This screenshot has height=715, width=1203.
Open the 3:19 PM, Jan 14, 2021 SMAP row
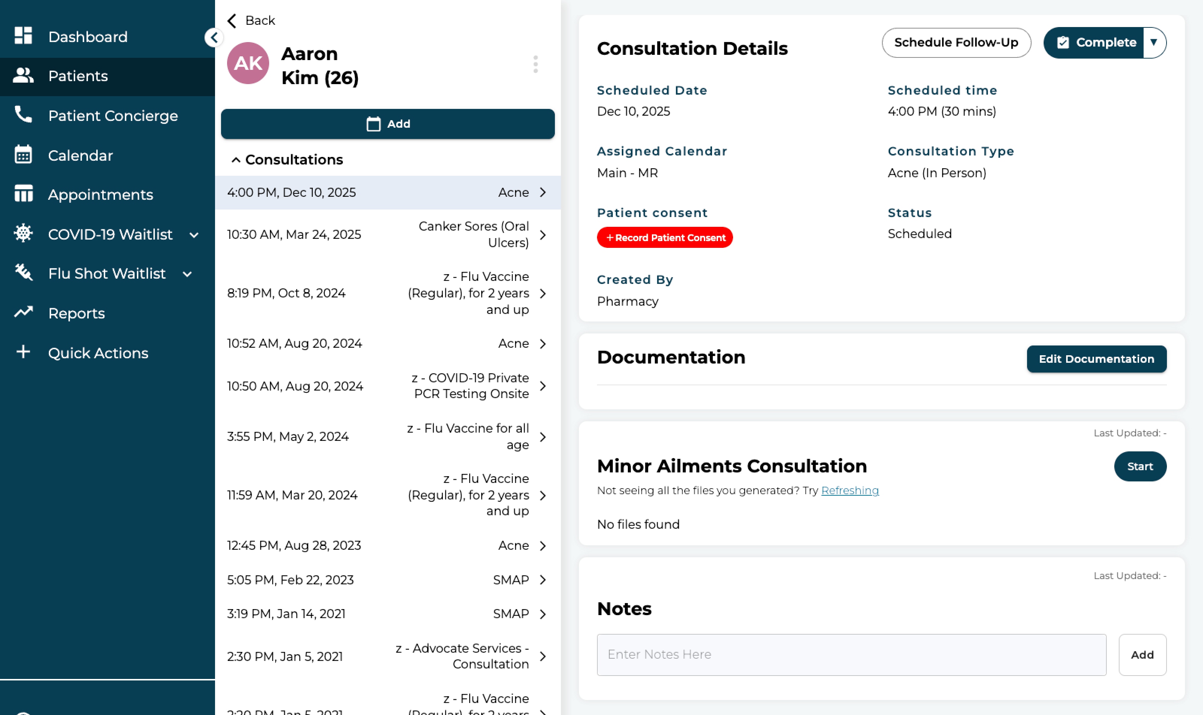[x=388, y=614]
